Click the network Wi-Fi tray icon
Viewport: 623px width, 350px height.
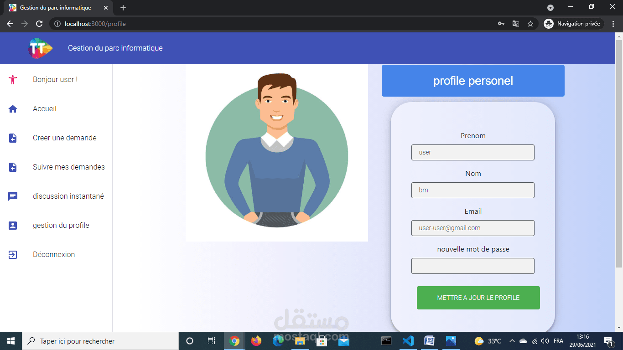point(534,341)
